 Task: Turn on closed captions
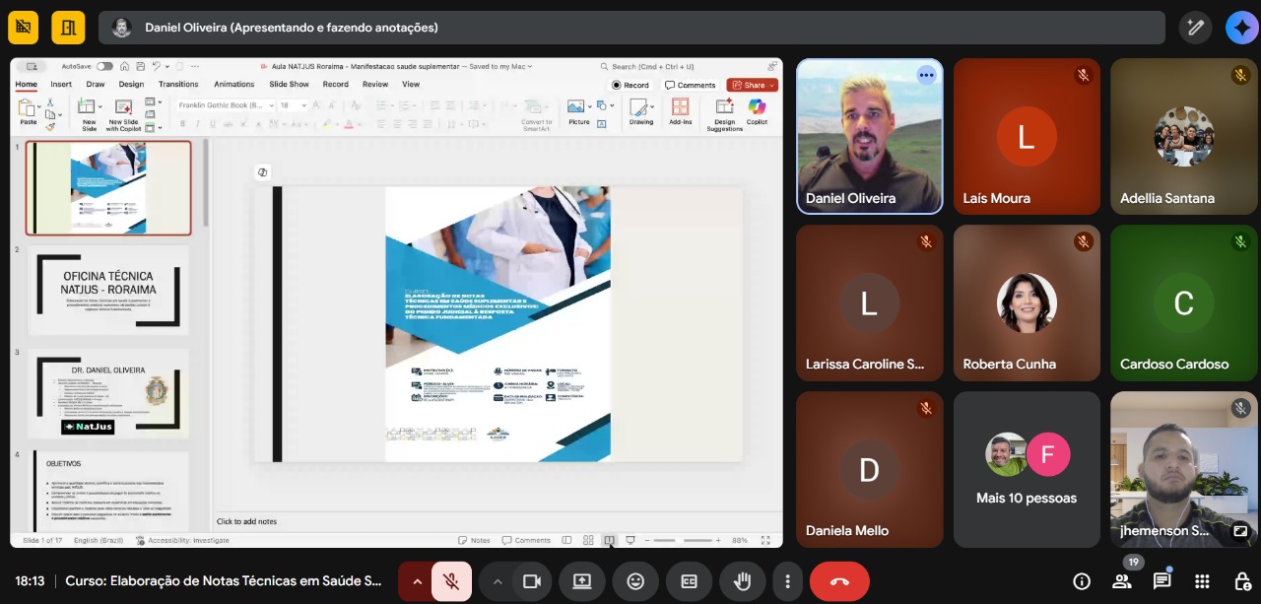(690, 581)
